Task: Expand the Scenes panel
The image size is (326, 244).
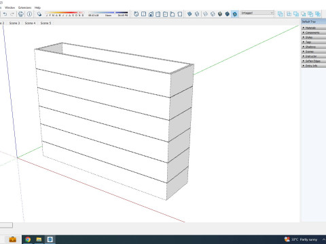Action: [314, 52]
